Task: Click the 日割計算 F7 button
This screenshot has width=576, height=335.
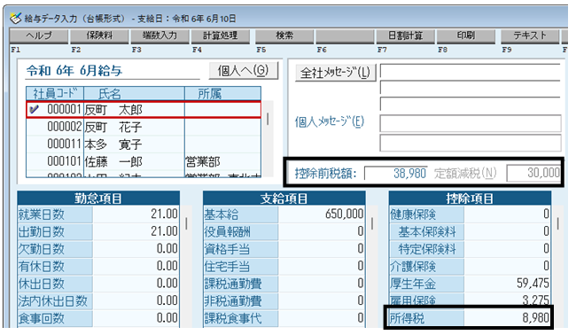Action: click(406, 36)
